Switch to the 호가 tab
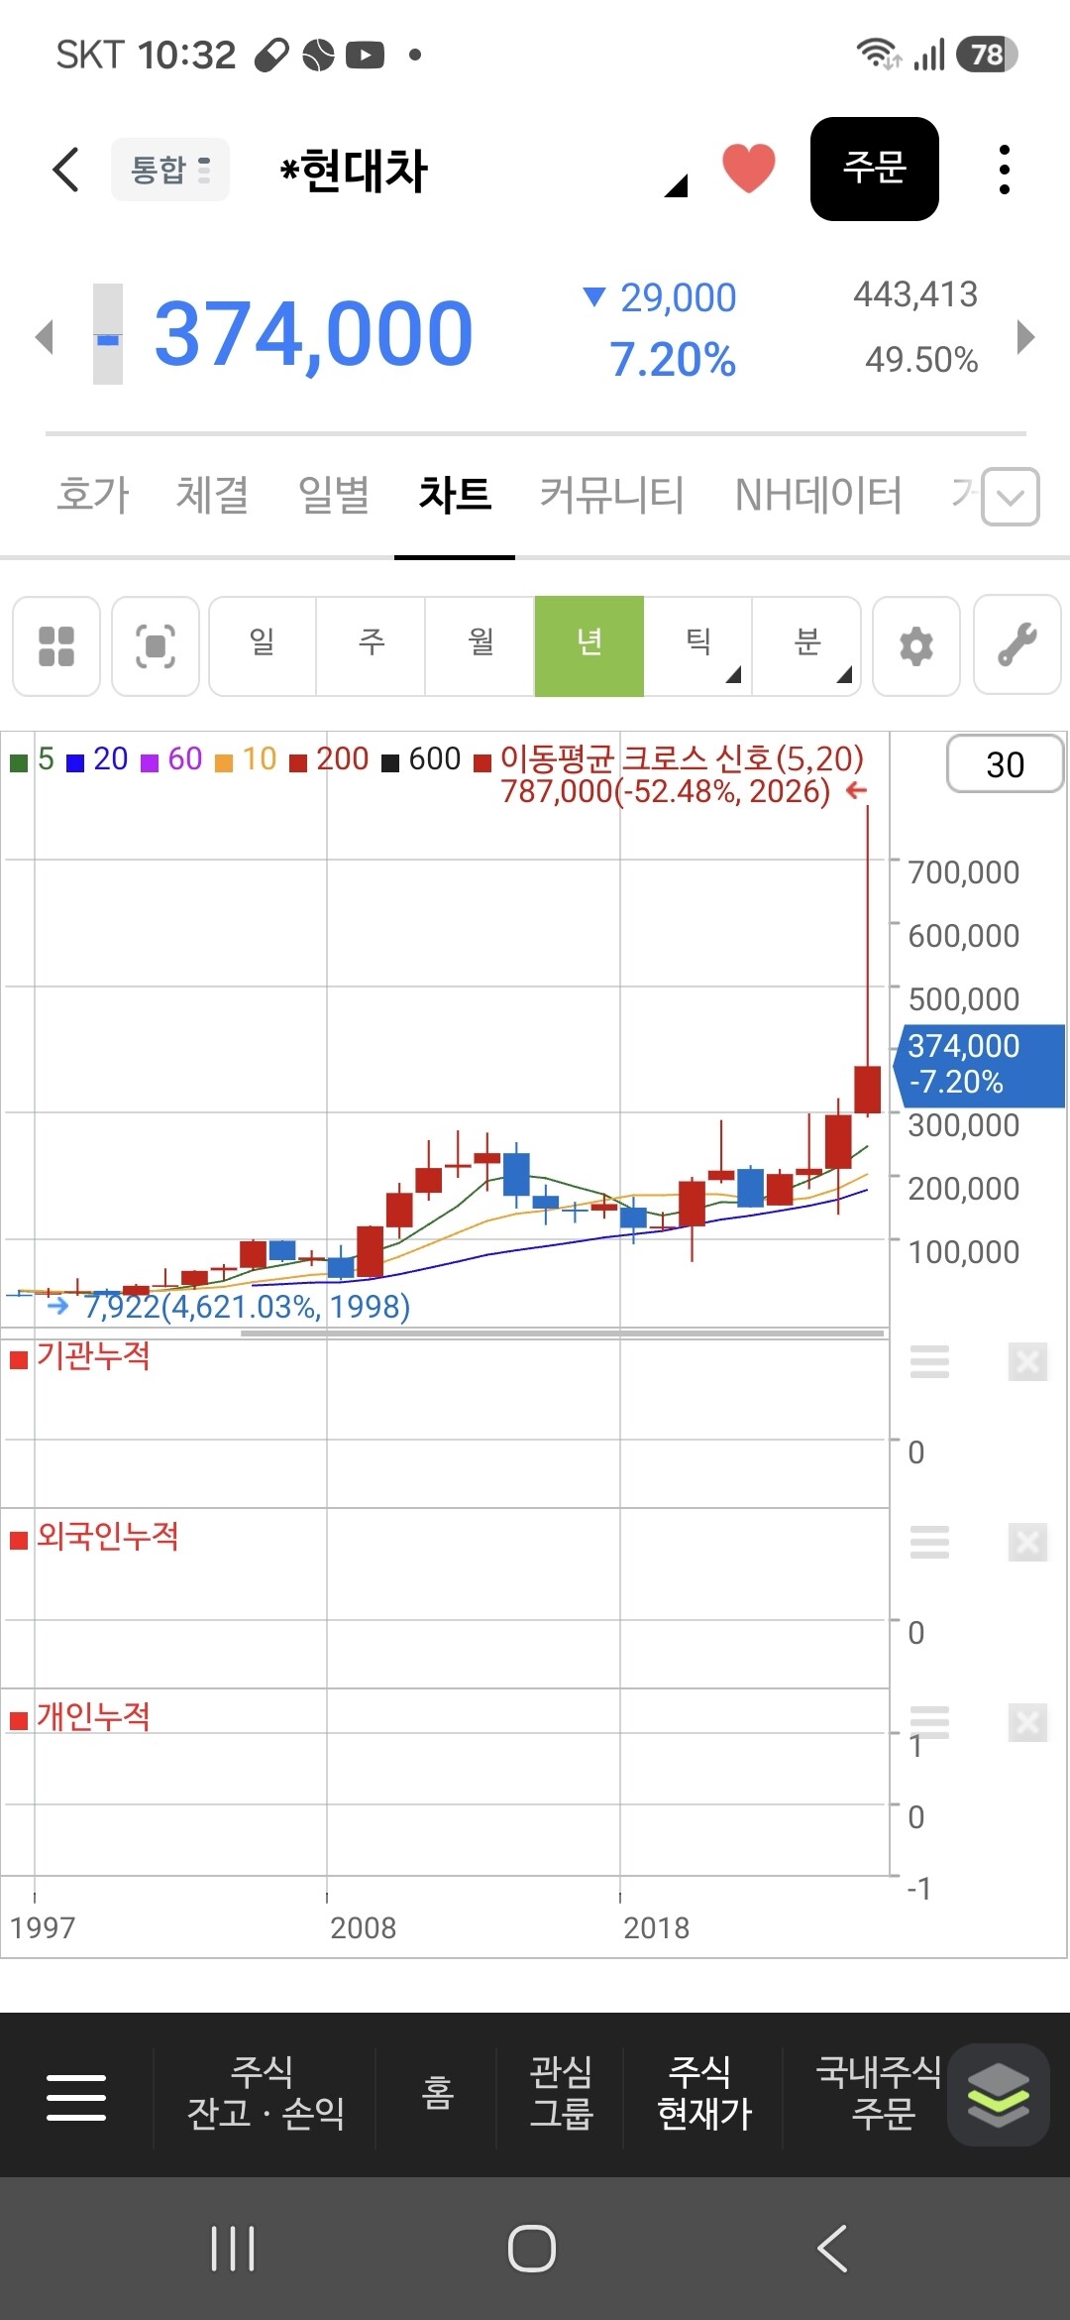 [93, 494]
